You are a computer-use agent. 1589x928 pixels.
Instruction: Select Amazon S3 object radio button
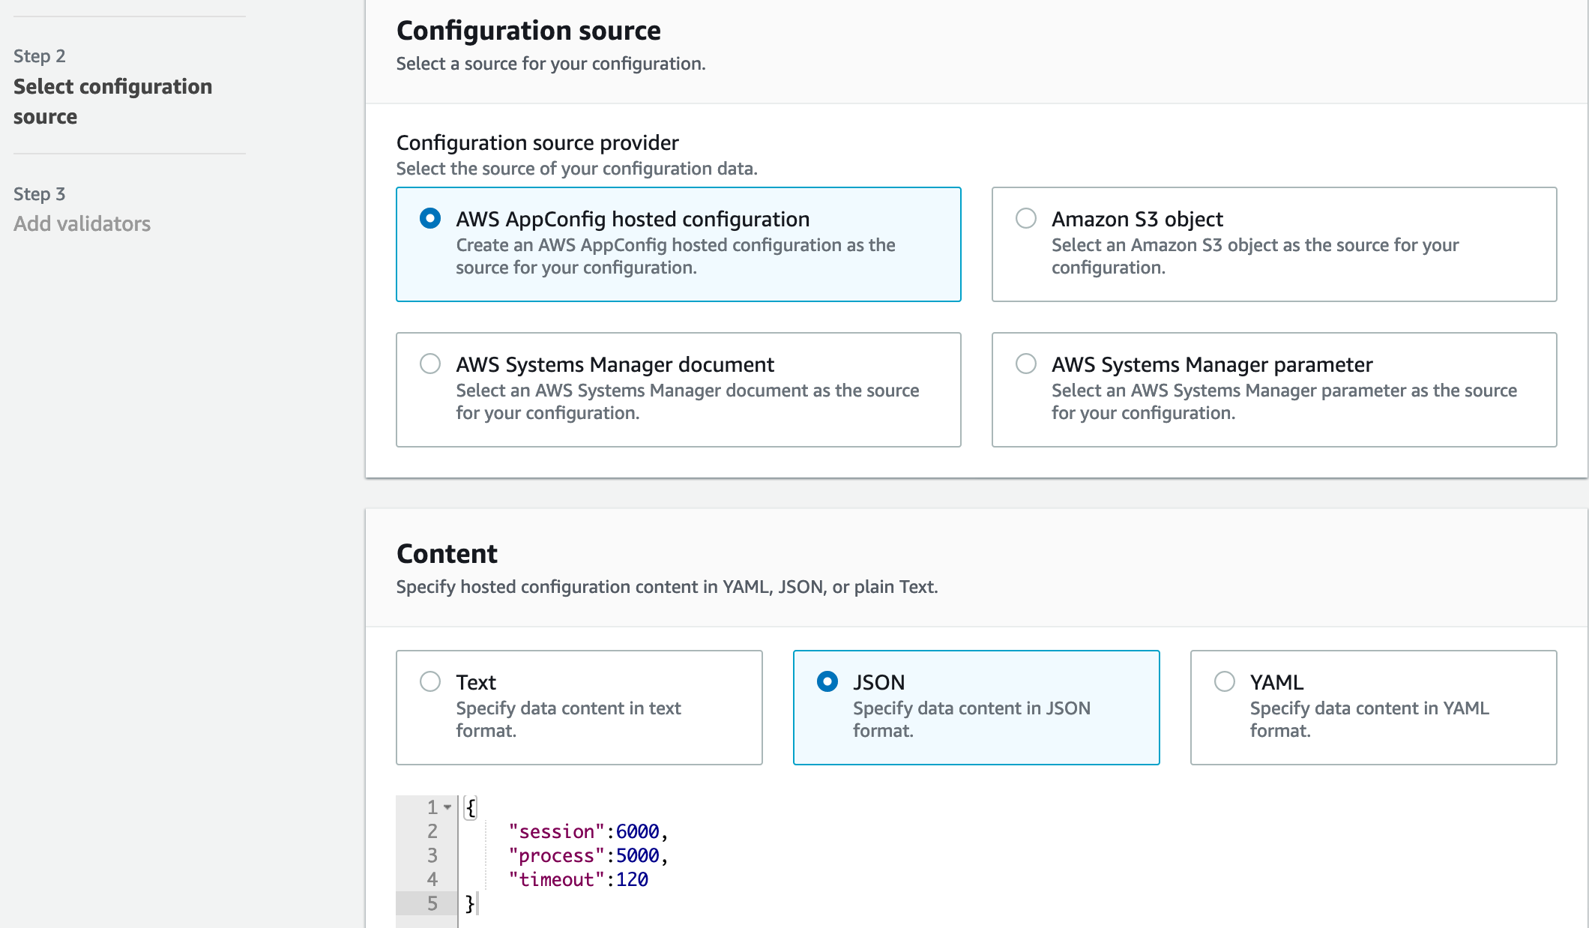(x=1026, y=218)
